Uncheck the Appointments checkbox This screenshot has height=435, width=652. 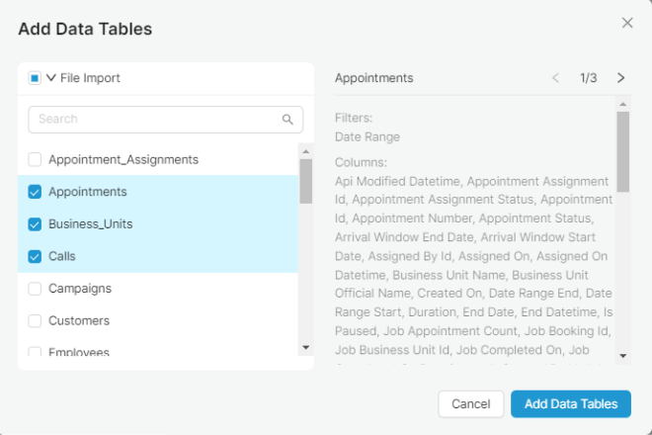[35, 192]
